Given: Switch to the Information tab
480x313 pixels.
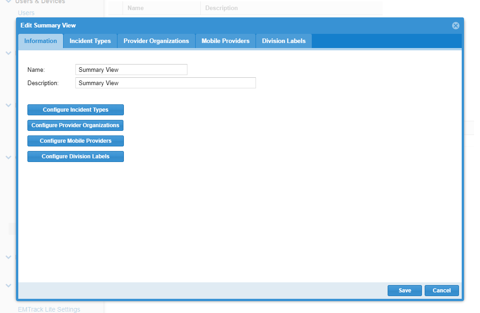Looking at the screenshot, I should coord(41,41).
